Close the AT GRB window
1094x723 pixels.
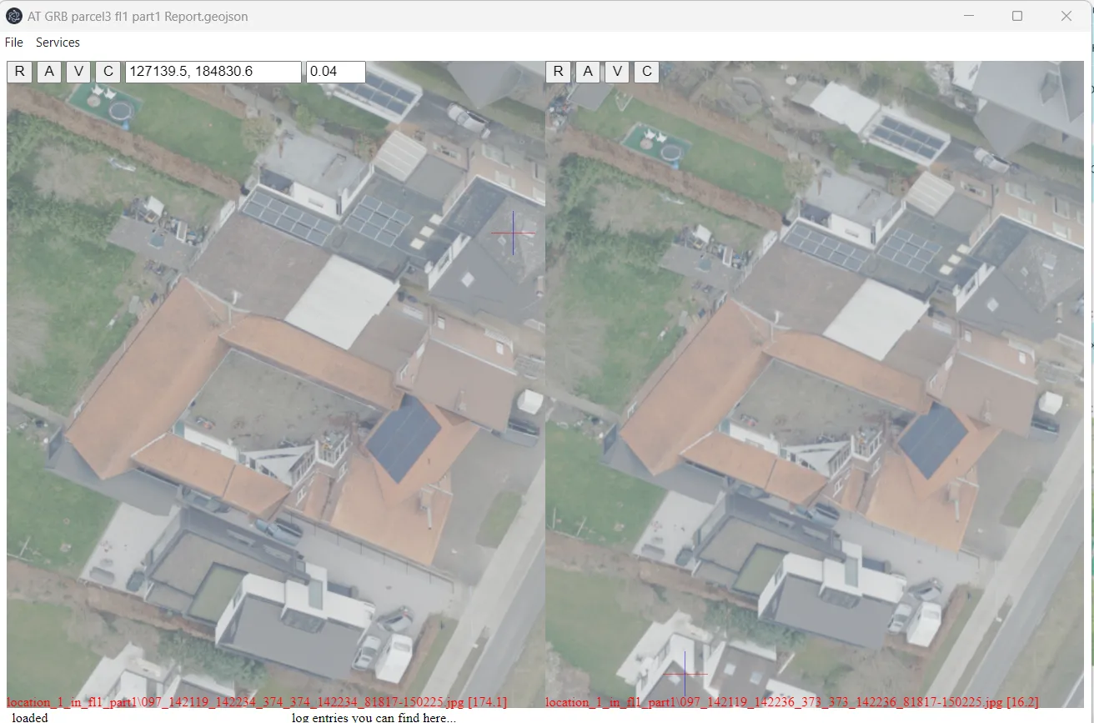pyautogui.click(x=1066, y=16)
